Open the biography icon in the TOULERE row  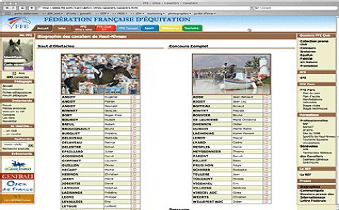[266, 174]
